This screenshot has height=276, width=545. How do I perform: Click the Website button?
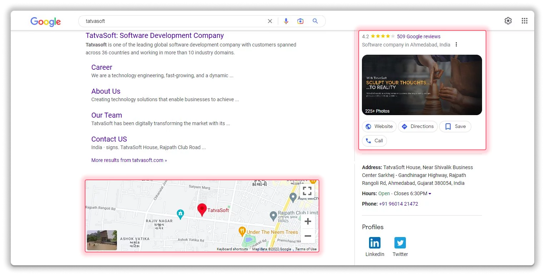click(x=379, y=127)
